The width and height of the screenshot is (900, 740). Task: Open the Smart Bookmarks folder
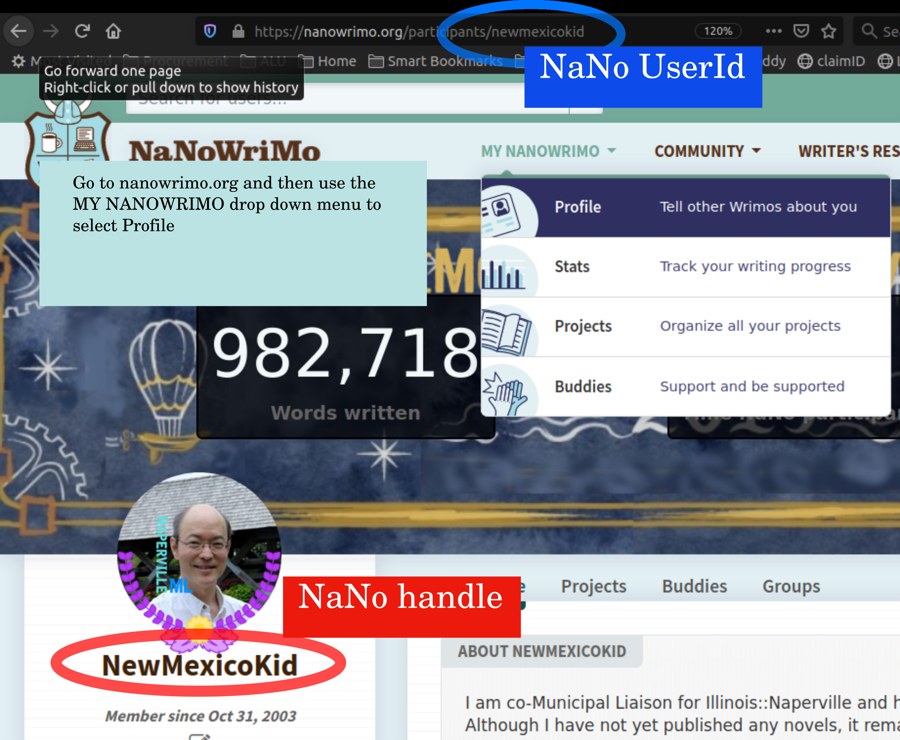pyautogui.click(x=436, y=61)
